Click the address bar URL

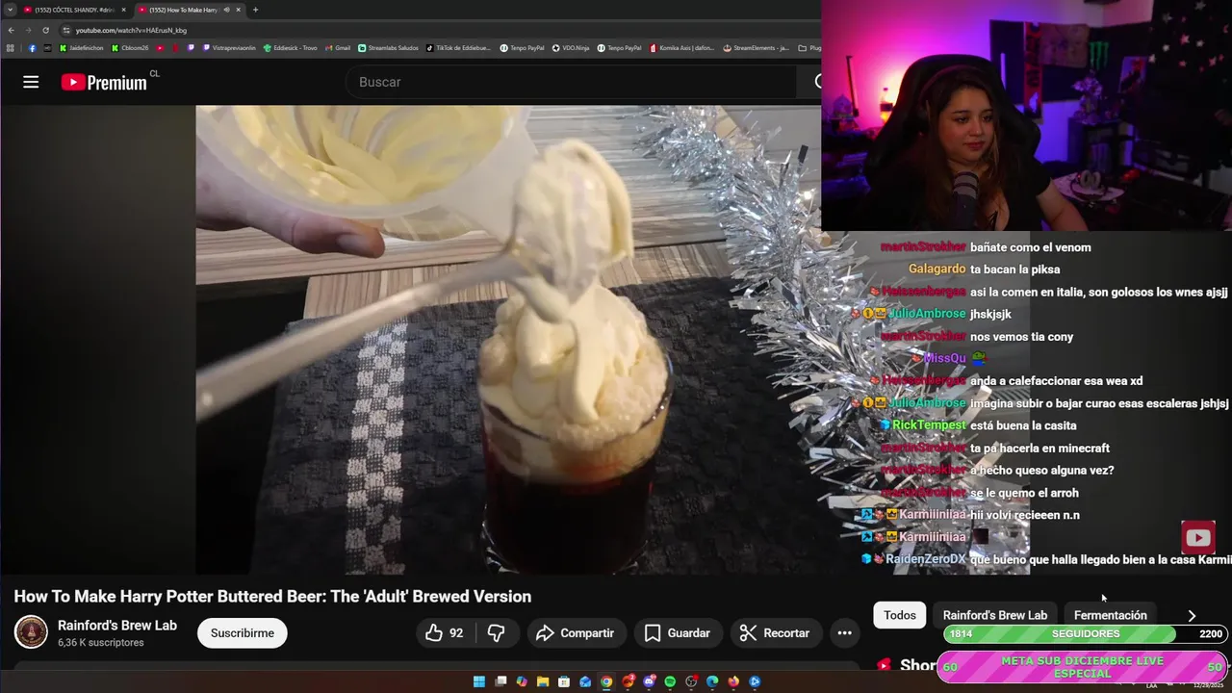(131, 30)
